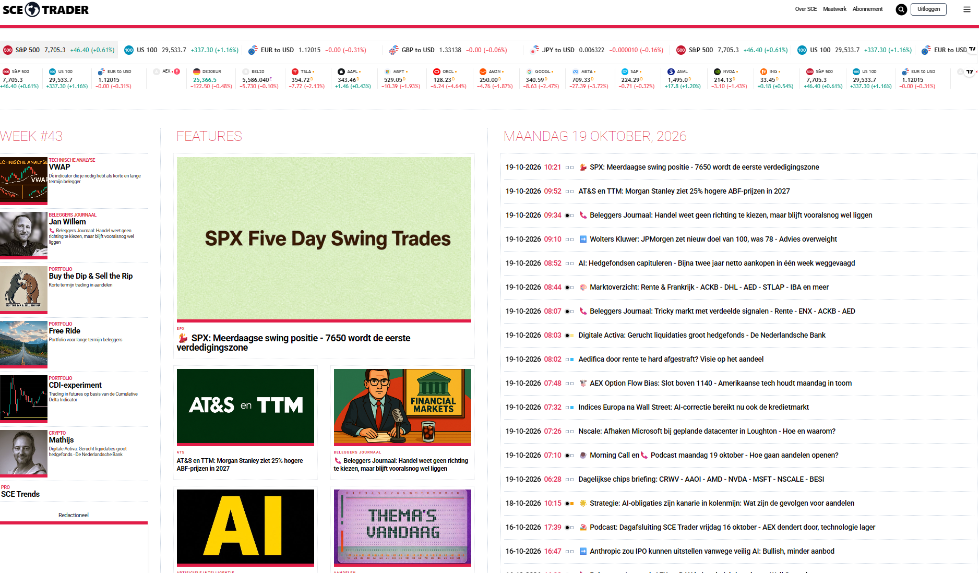The height and width of the screenshot is (573, 979).
Task: Open the Over SCE menu item
Action: point(806,9)
